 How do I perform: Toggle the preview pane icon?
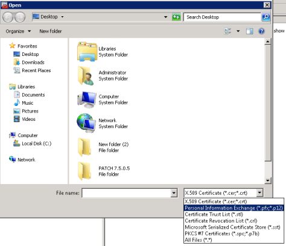coord(249,31)
